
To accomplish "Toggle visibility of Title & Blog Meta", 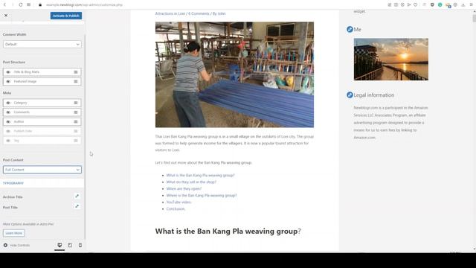I will pyautogui.click(x=8, y=72).
